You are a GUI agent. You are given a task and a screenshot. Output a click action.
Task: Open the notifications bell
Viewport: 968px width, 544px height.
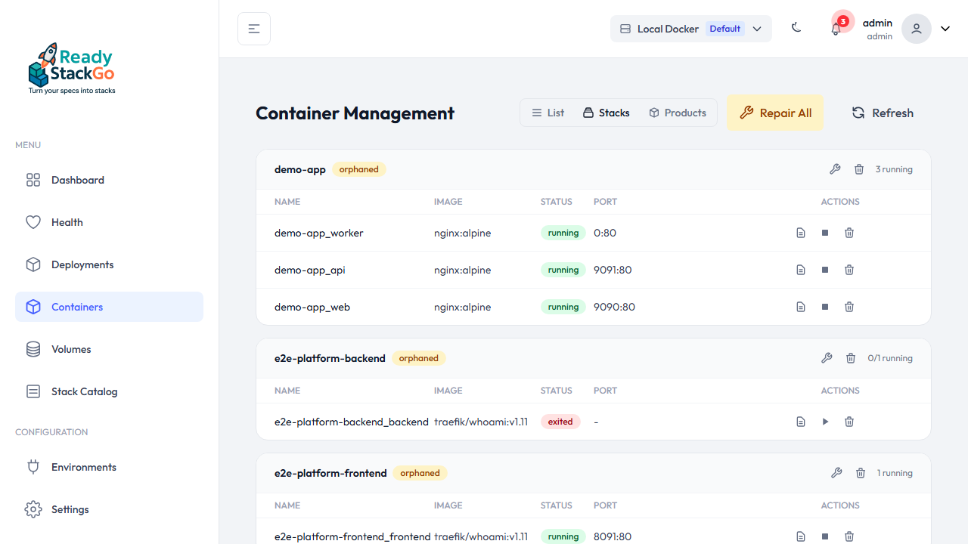tap(836, 28)
